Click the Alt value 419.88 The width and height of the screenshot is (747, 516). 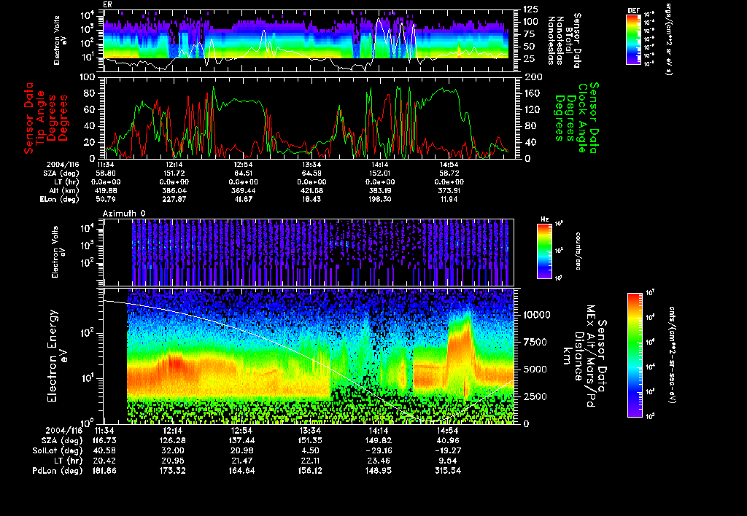106,190
